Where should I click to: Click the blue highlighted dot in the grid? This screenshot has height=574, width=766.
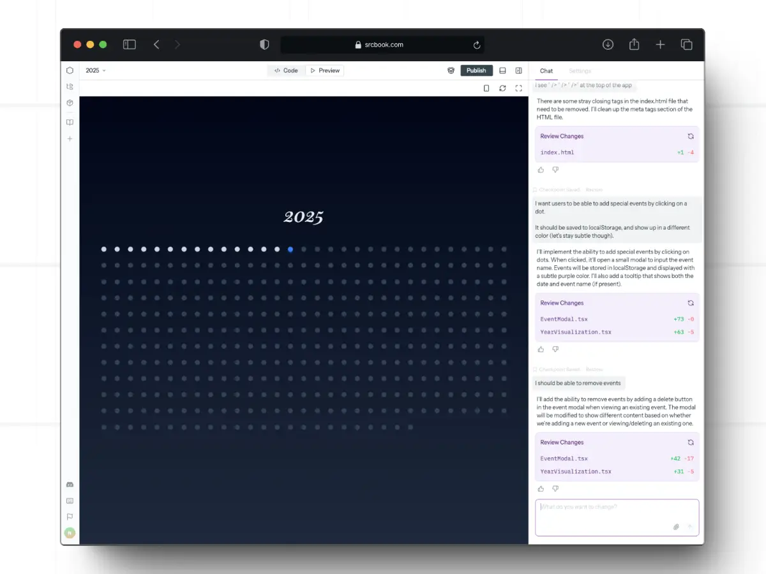pos(290,249)
